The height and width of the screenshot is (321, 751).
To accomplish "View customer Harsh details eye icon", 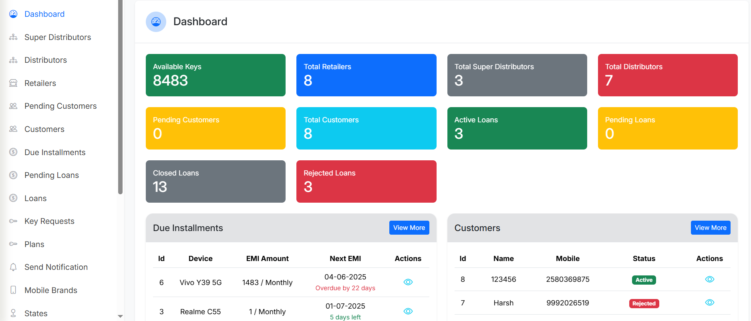I will click(x=710, y=303).
